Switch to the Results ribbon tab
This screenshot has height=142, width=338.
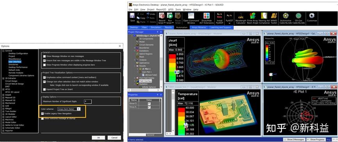click(168, 28)
